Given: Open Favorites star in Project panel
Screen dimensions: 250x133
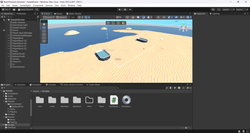Looking at the screenshot, I should pyautogui.click(x=183, y=88).
